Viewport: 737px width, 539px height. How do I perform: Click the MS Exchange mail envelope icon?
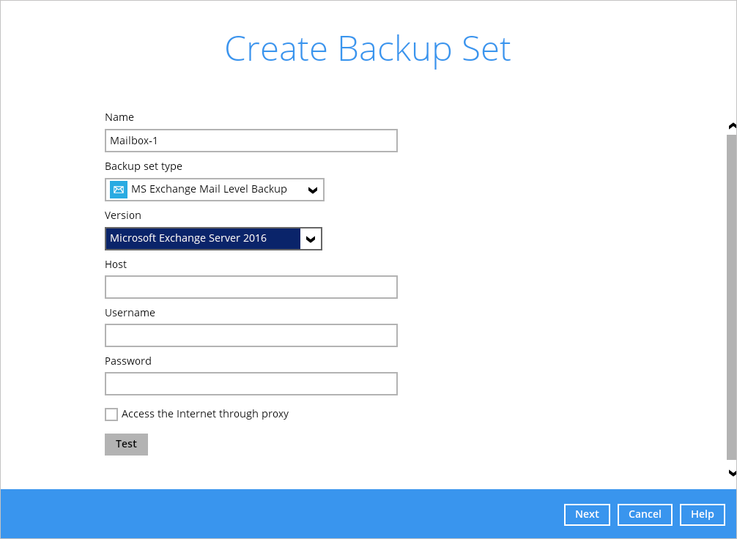point(119,190)
